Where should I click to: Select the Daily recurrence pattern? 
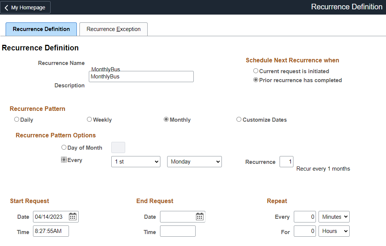pos(16,119)
